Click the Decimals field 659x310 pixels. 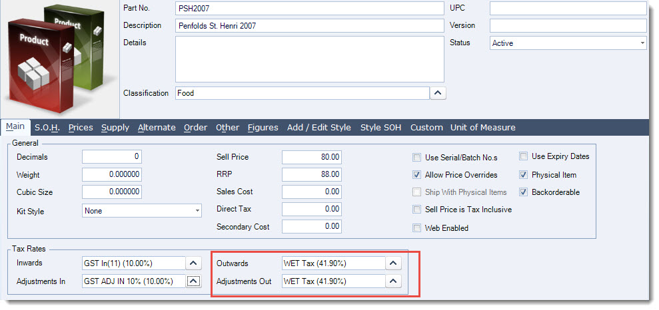tap(112, 156)
